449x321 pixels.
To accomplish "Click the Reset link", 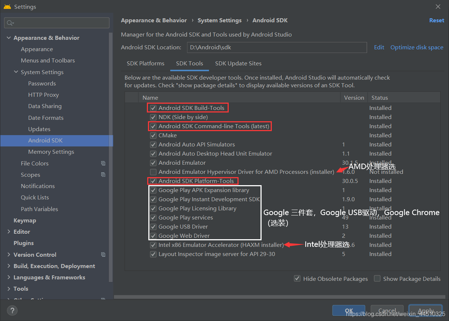I will pyautogui.click(x=437, y=20).
